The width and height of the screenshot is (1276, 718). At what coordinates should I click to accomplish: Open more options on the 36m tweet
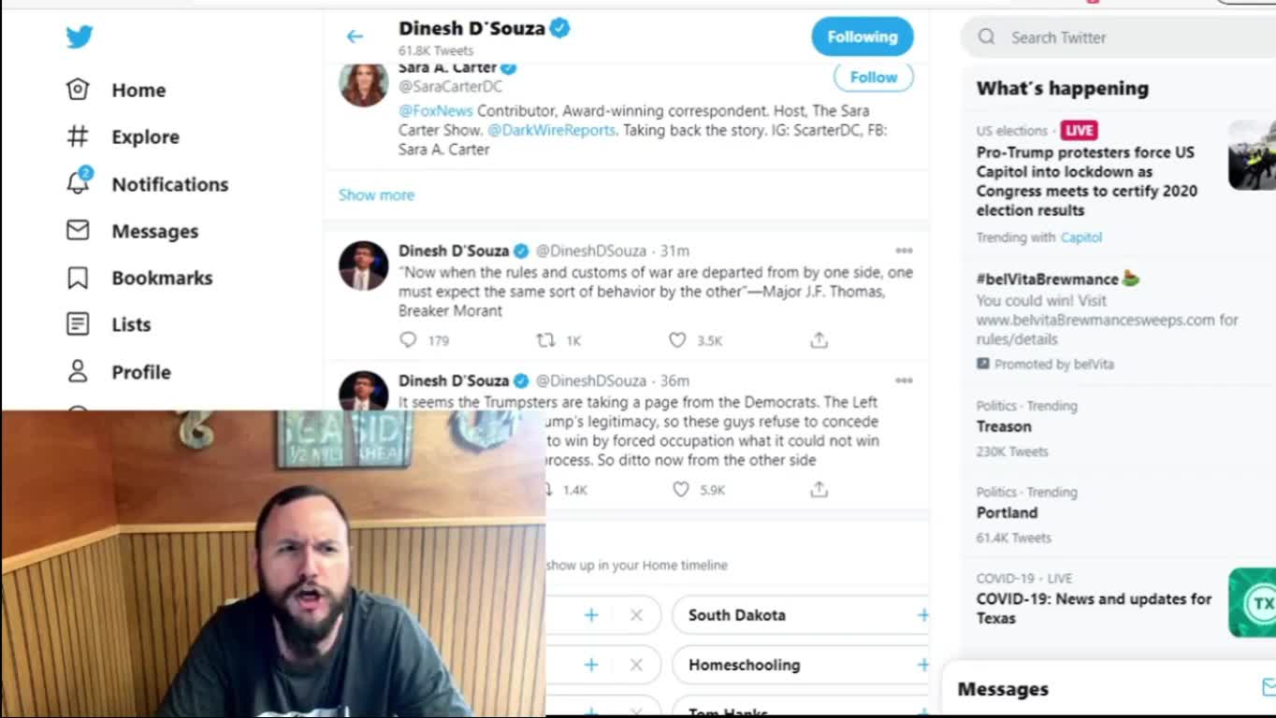point(904,381)
